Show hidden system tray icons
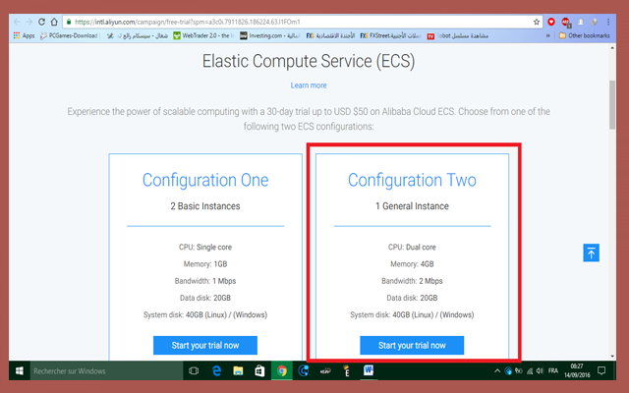629x393 pixels. coord(497,371)
